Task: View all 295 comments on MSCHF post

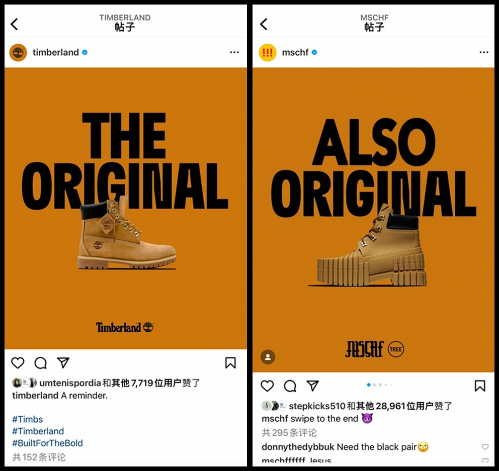Action: 289,432
